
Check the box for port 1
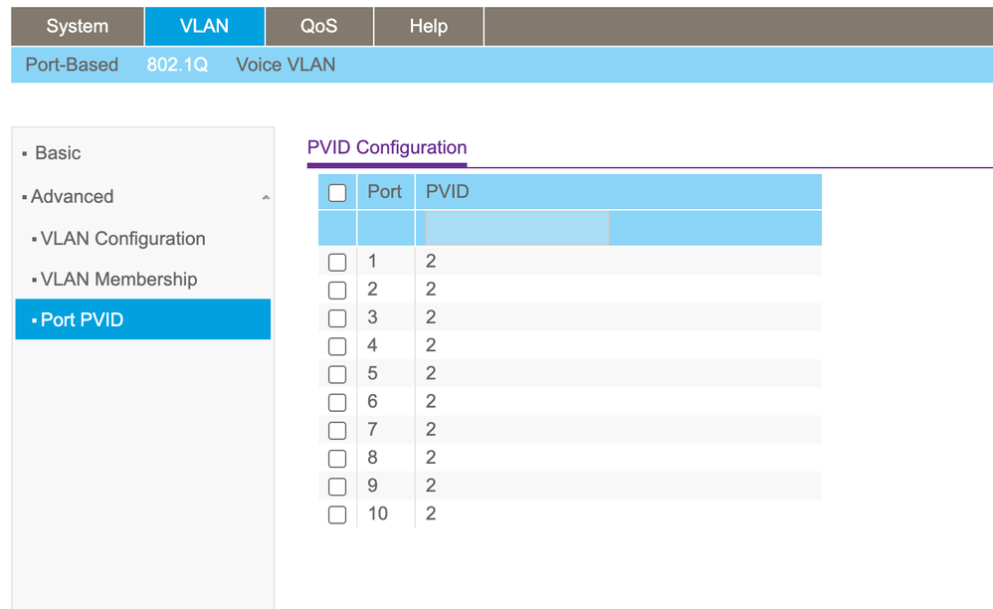point(337,263)
